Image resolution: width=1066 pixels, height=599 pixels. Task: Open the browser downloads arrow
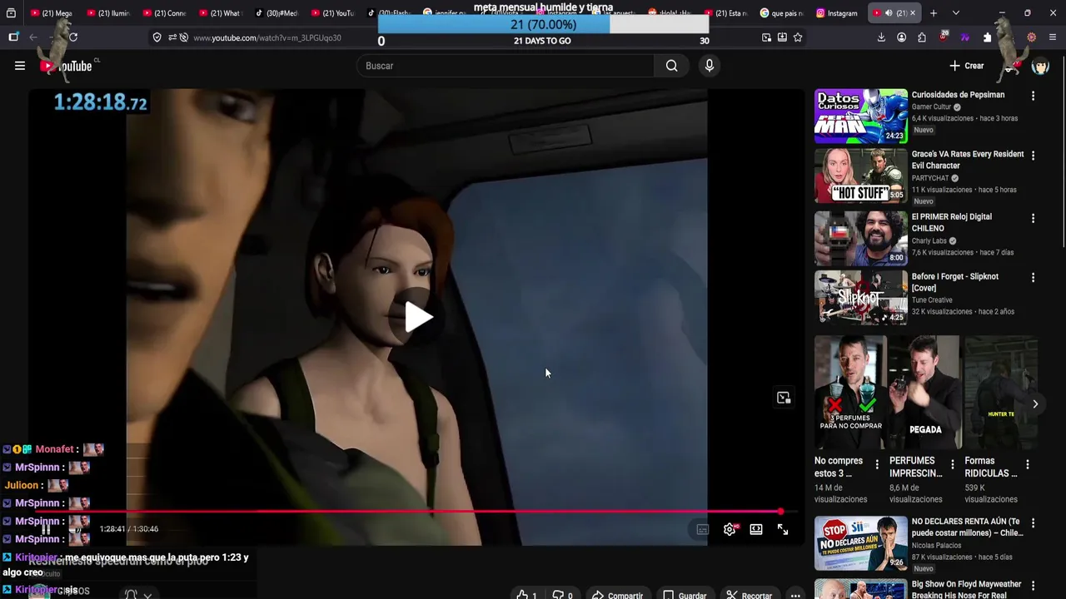(881, 37)
